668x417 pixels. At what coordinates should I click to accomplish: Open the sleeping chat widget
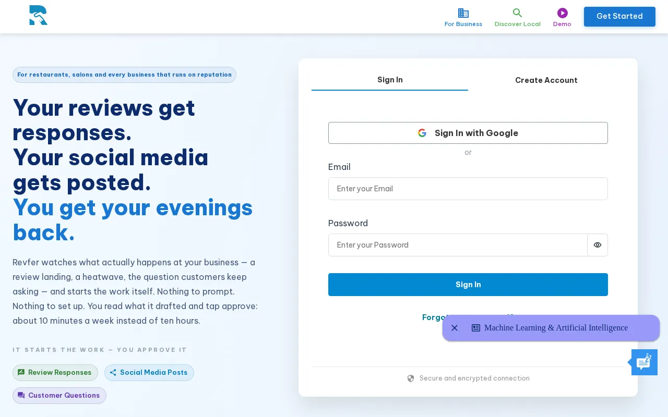644,362
